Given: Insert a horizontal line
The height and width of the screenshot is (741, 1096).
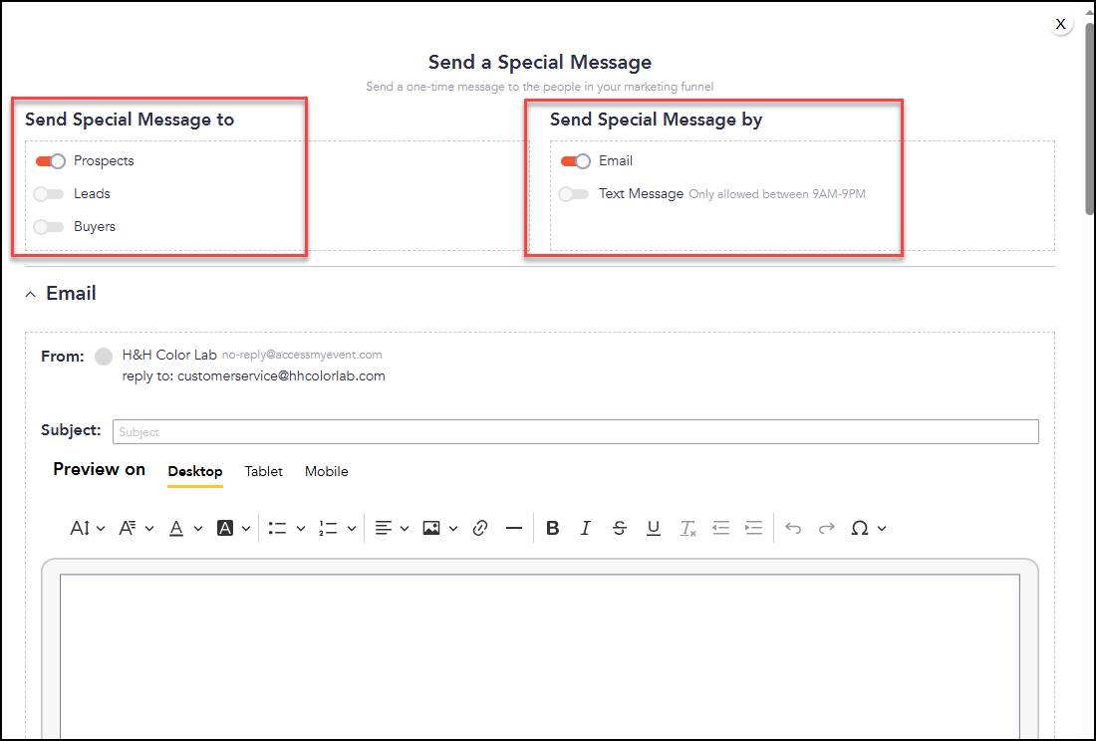Looking at the screenshot, I should [514, 529].
